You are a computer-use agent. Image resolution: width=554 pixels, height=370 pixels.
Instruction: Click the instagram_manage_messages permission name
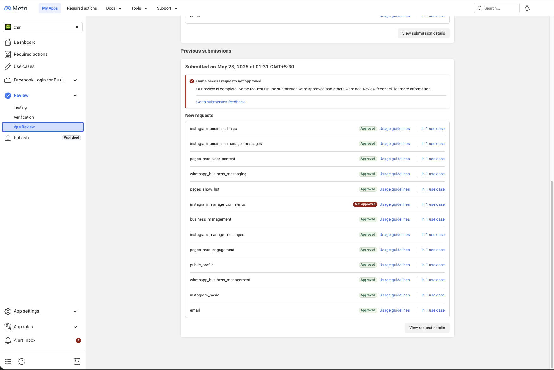[217, 235]
